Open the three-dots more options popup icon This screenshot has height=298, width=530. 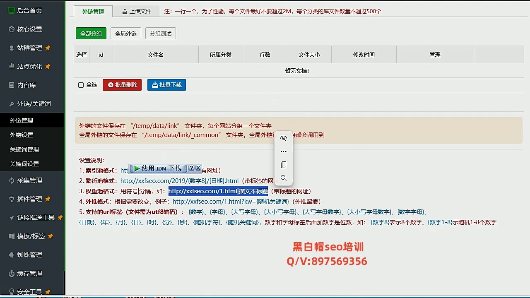[284, 151]
